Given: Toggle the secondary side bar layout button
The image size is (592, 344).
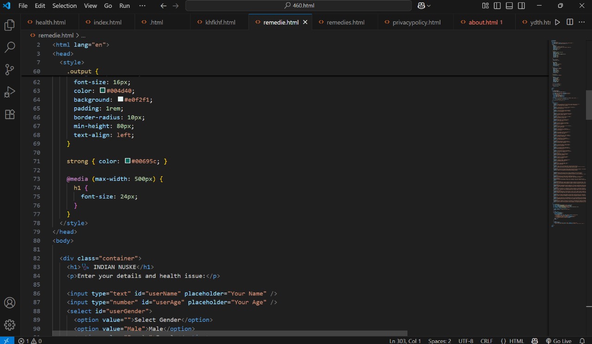Looking at the screenshot, I should click(x=521, y=6).
